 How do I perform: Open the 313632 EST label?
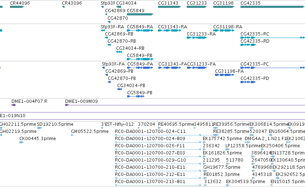(x=213, y=182)
